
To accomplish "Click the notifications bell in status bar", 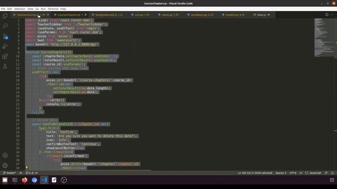I will [332, 173].
